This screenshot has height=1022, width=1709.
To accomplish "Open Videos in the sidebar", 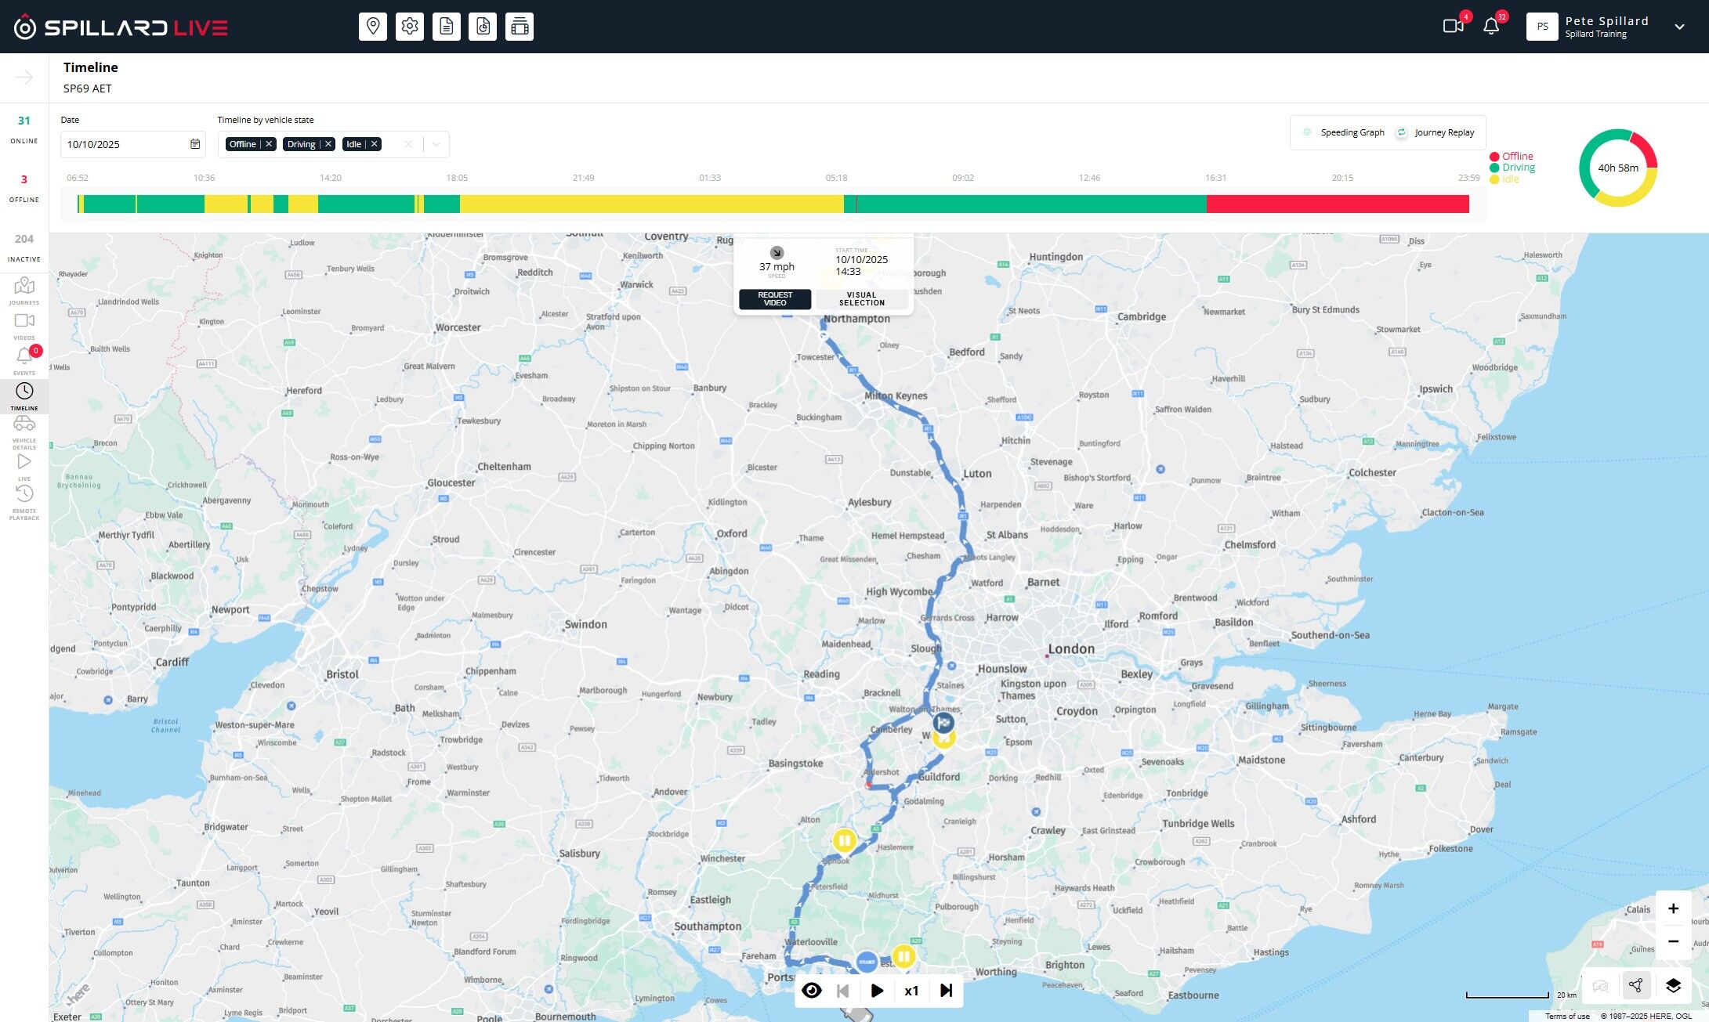I will coord(24,326).
